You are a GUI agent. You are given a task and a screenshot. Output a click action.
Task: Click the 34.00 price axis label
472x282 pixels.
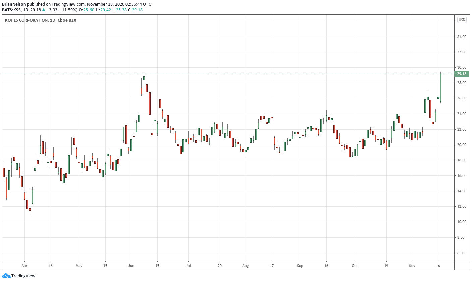(x=462, y=37)
